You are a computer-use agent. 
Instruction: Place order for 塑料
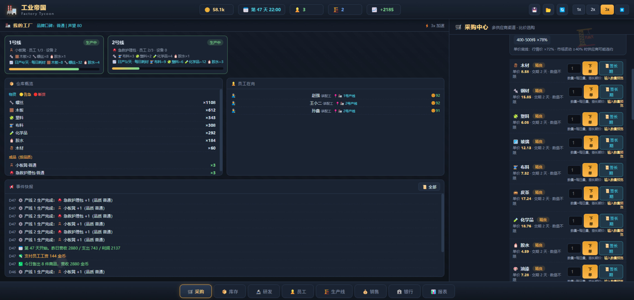pos(590,119)
